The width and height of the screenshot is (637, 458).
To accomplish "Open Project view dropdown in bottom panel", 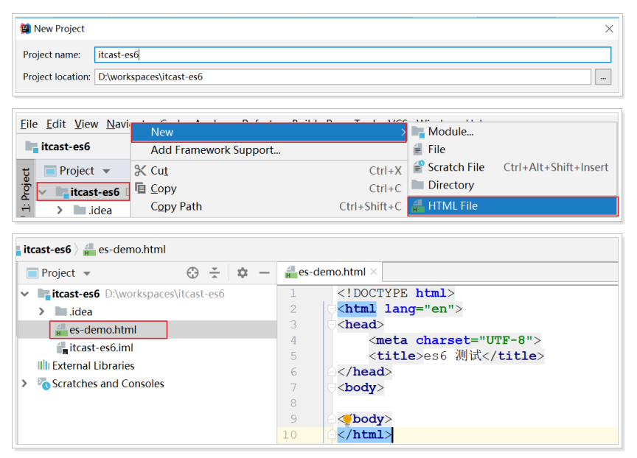I will (86, 273).
